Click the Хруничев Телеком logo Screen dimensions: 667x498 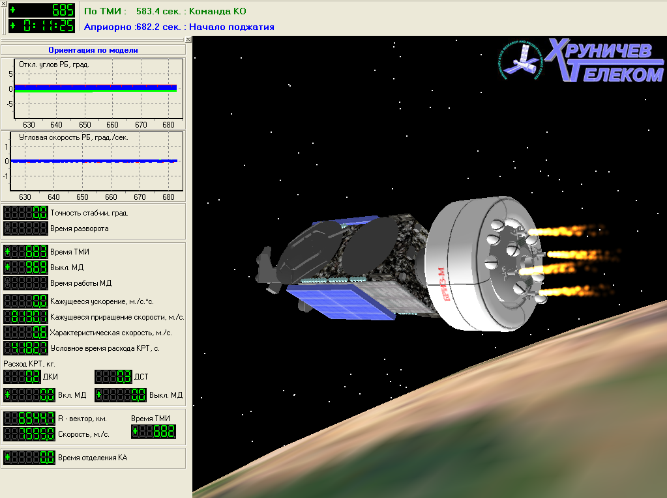582,61
